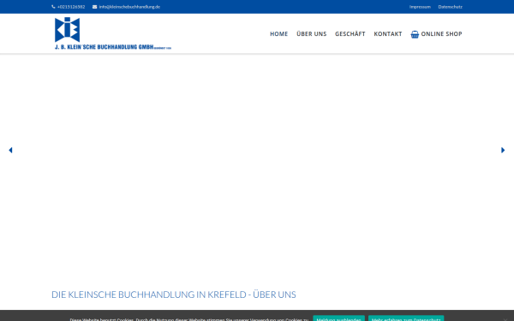Open the ONLINE SHOP menu item
Image resolution: width=514 pixels, height=321 pixels.
point(441,34)
